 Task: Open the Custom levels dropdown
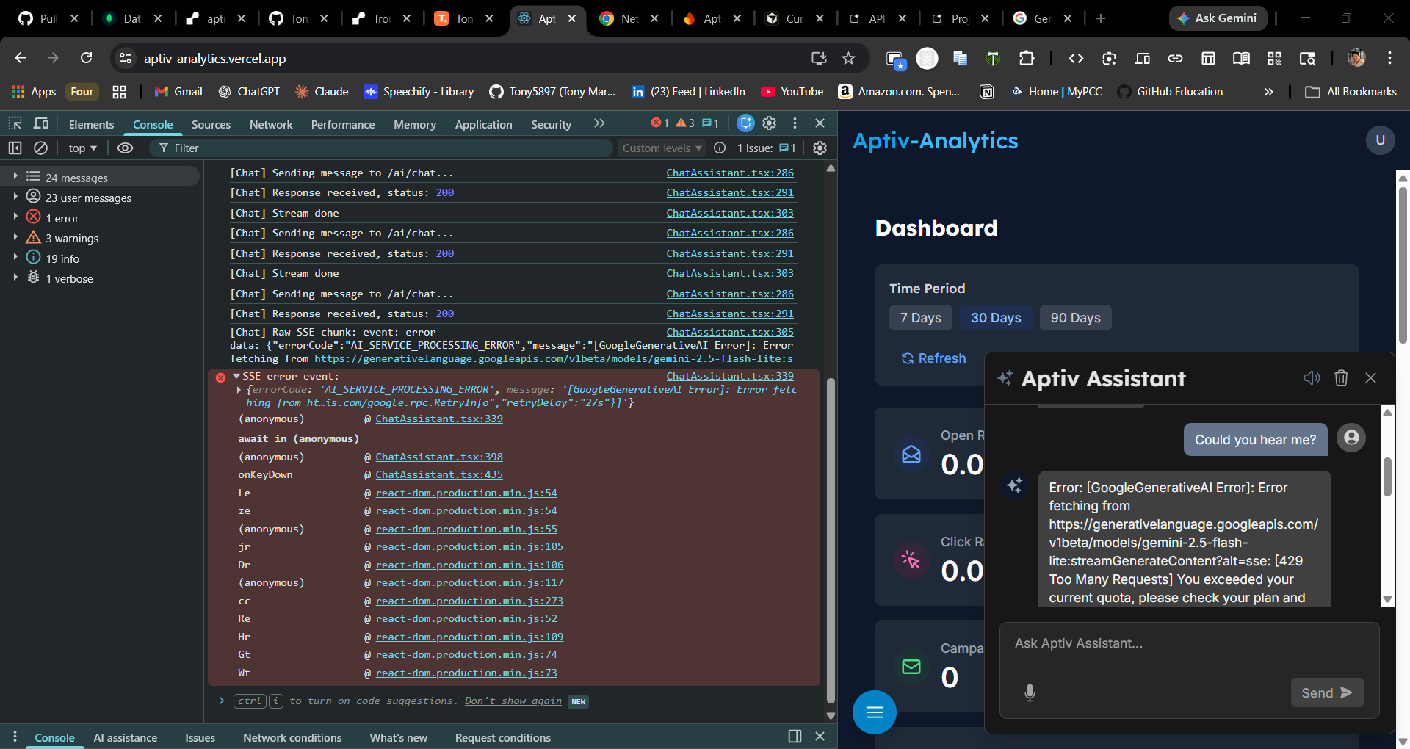662,148
